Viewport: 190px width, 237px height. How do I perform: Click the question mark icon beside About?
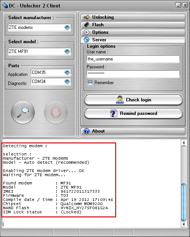87,131
